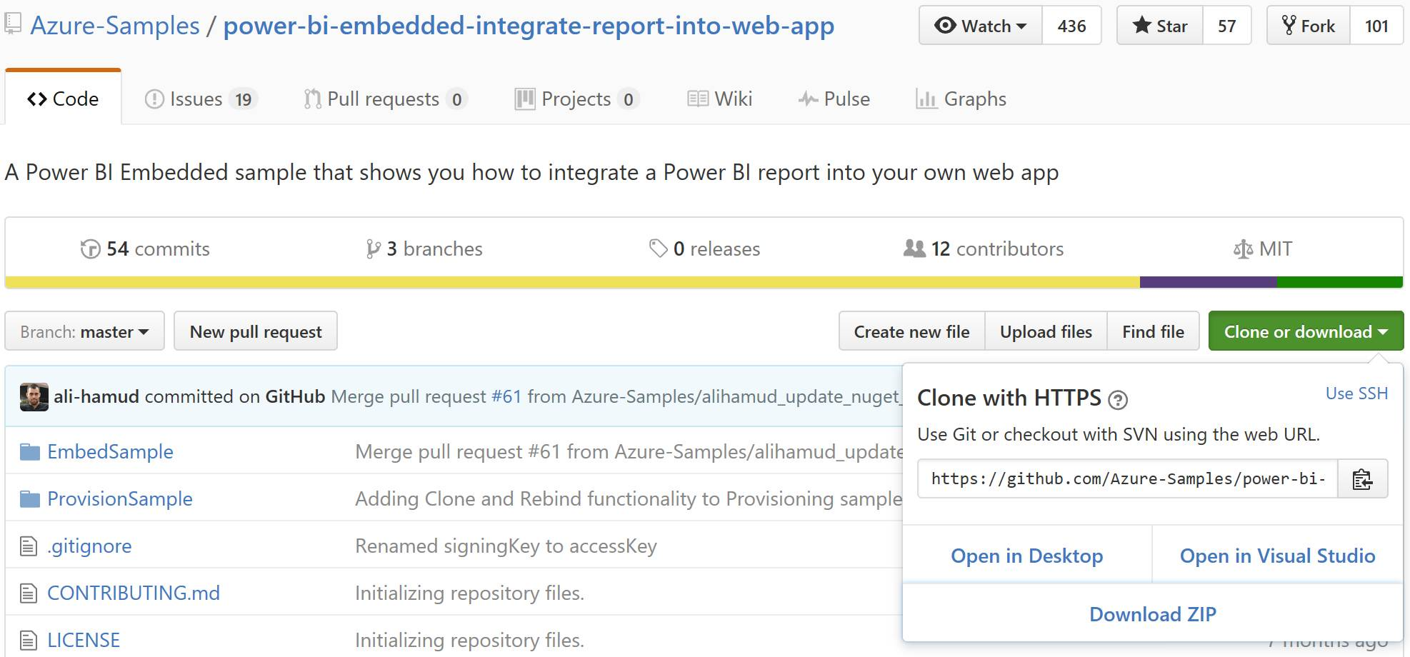The height and width of the screenshot is (657, 1410).
Task: Click the green segment of language bar
Action: [1340, 282]
